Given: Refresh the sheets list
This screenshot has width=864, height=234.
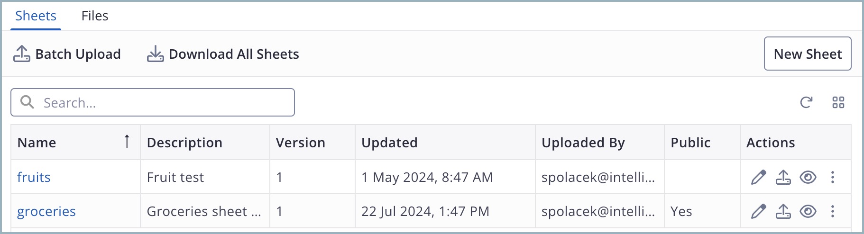Looking at the screenshot, I should point(806,102).
